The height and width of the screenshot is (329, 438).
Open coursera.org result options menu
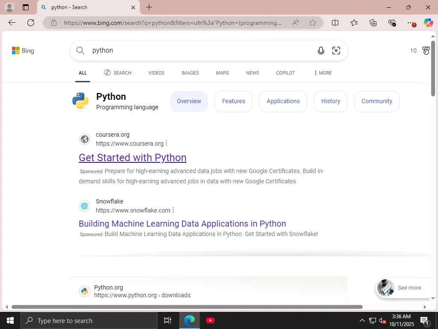(166, 143)
